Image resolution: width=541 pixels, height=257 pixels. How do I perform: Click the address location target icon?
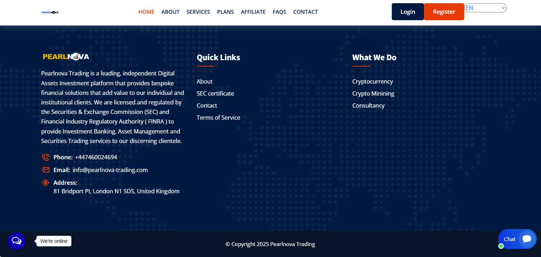pos(45,183)
